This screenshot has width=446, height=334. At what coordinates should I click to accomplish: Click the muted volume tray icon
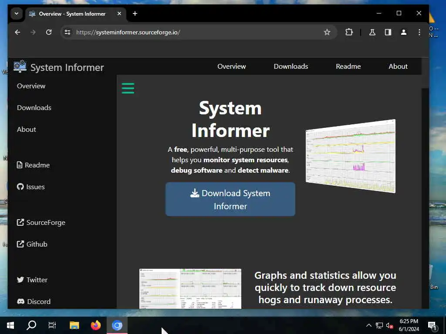click(390, 325)
